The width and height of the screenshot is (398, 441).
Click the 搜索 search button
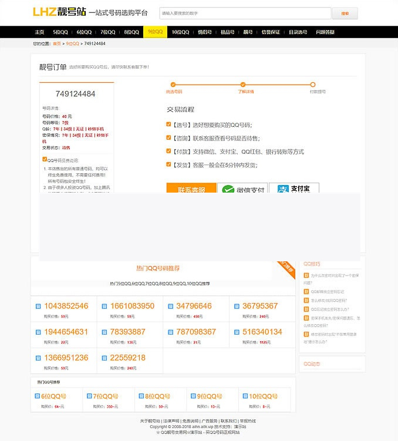(x=345, y=14)
